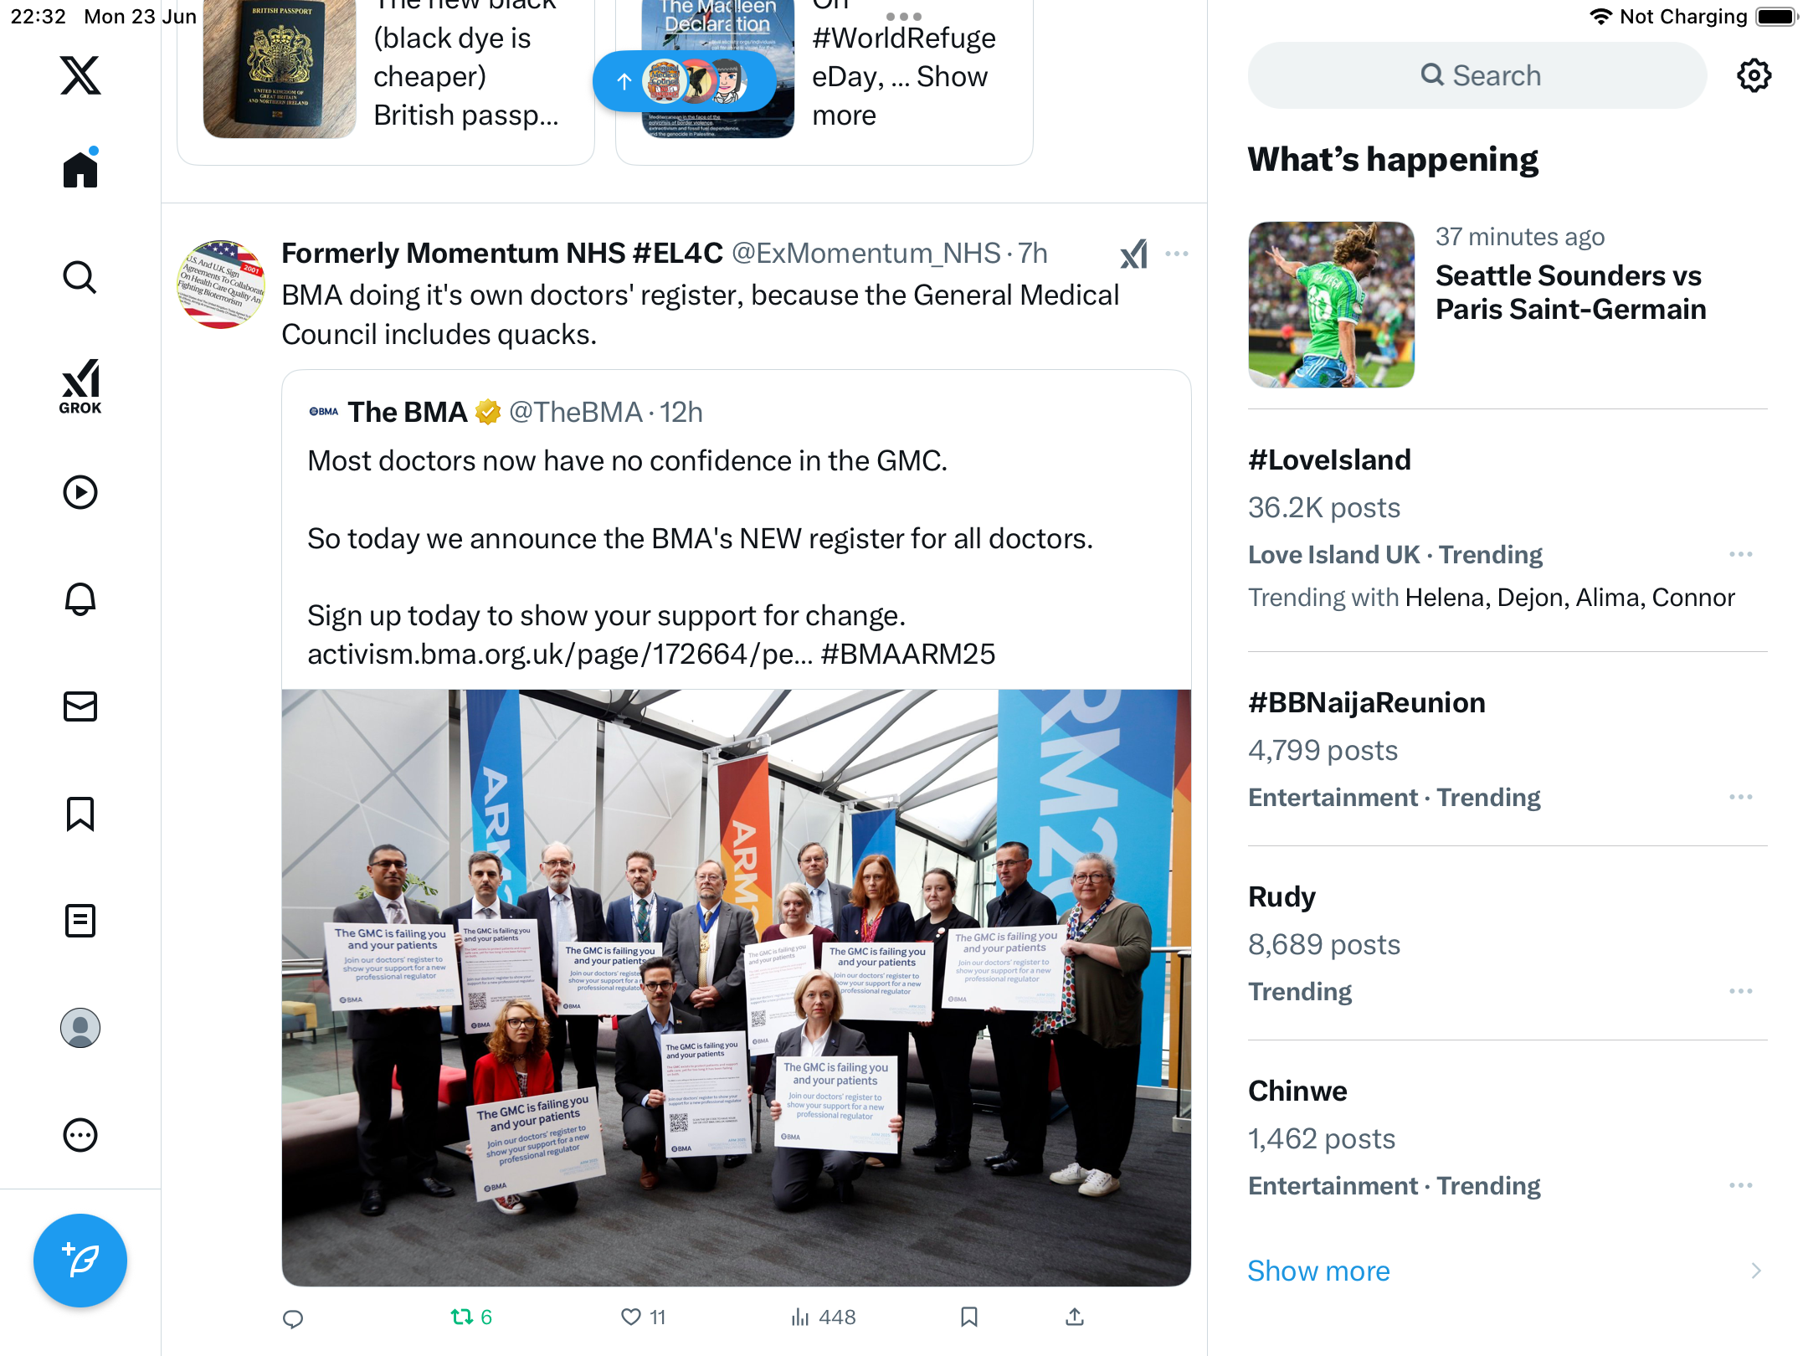Image resolution: width=1808 pixels, height=1356 pixels.
Task: Open the #BBNaijaReunion trending topic
Action: [x=1508, y=749]
